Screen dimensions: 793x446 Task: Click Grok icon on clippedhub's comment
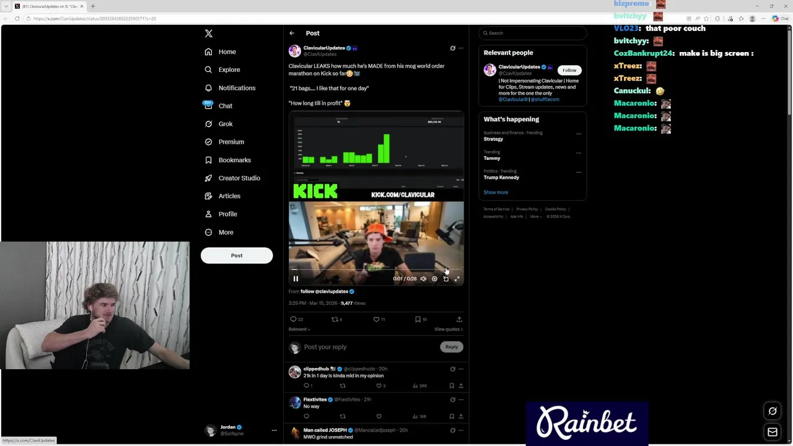[x=452, y=369]
